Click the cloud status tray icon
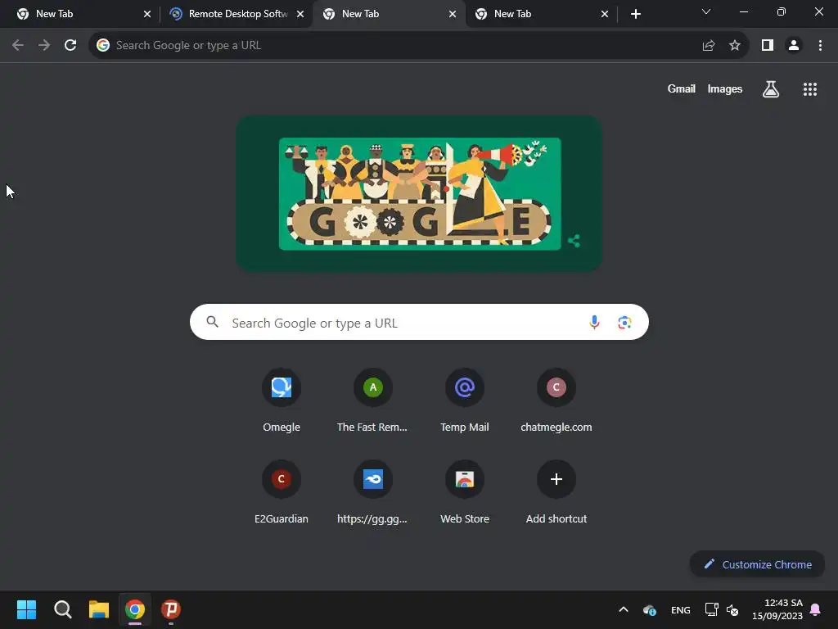The height and width of the screenshot is (629, 838). coord(649,609)
